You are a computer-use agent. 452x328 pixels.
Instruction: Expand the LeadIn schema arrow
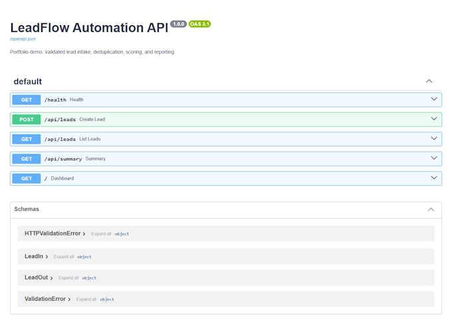[x=47, y=257]
